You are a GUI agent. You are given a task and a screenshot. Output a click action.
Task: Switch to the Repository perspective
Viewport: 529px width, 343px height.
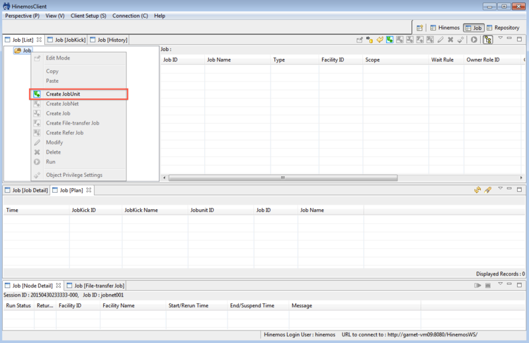[x=503, y=28]
